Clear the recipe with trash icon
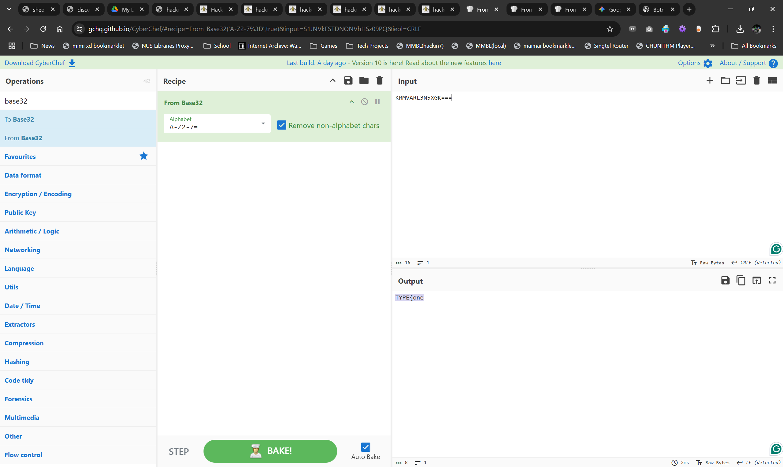 click(379, 81)
